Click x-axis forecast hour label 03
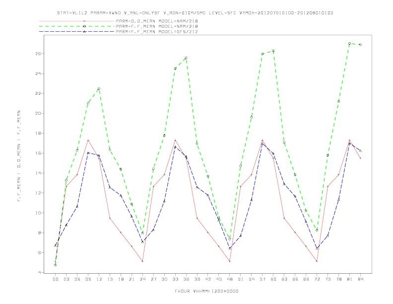 [x=66, y=279]
